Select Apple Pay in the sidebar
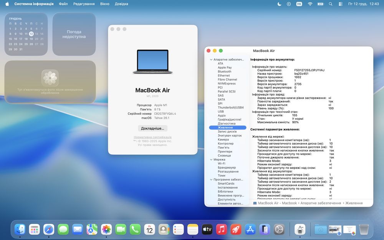384x240 pixels. 225,68
